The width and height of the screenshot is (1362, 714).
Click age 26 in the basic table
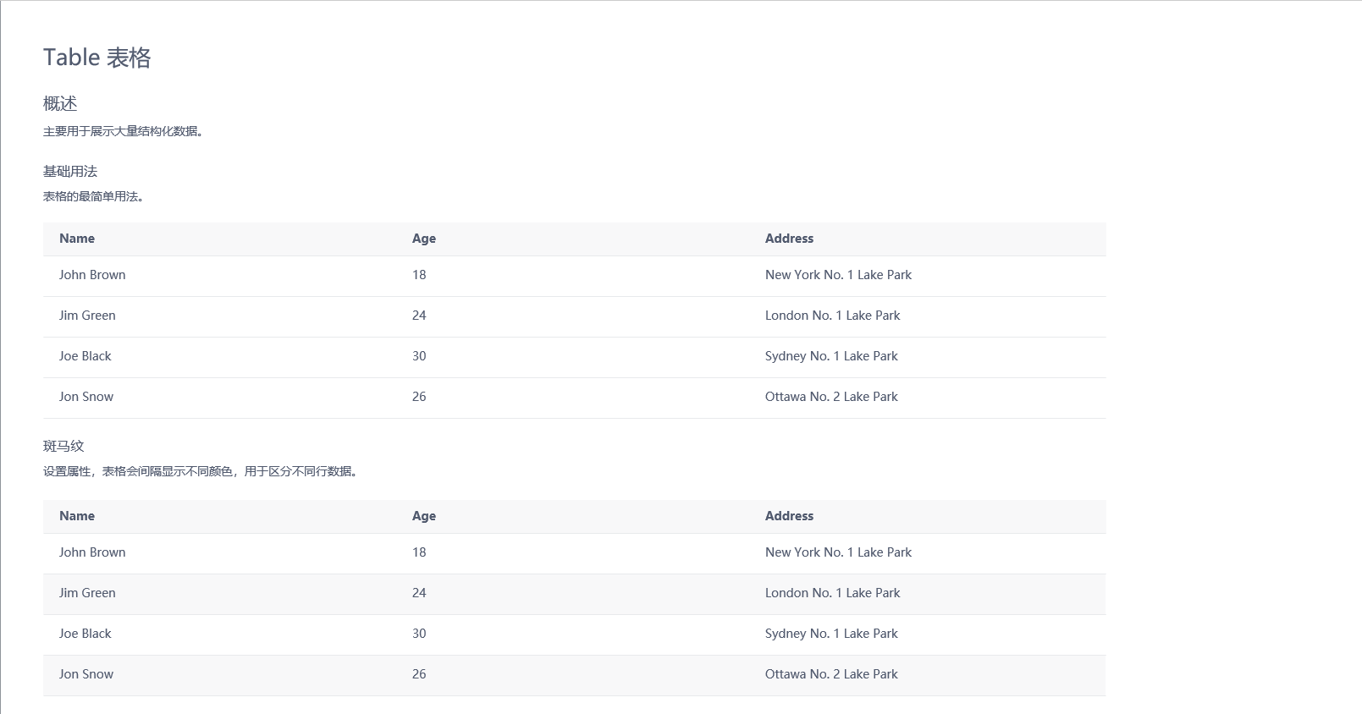click(419, 397)
